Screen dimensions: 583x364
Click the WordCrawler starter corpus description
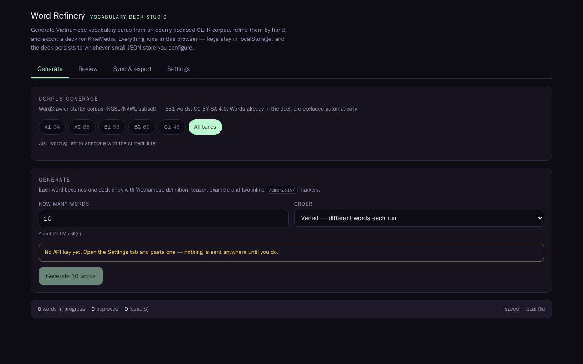[199, 109]
